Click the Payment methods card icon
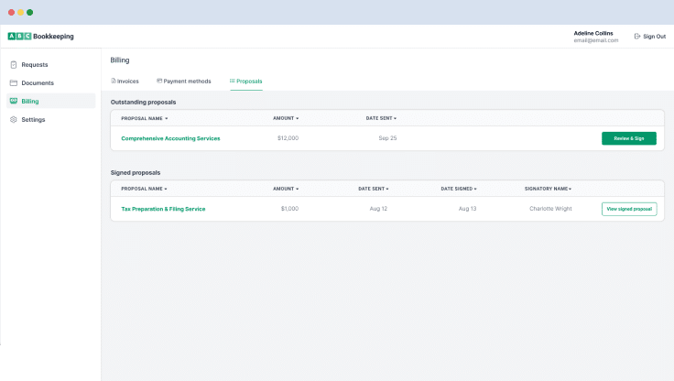The height and width of the screenshot is (381, 674). click(159, 81)
